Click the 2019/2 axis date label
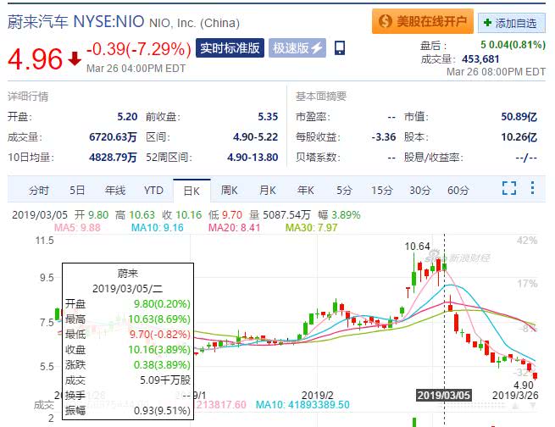Viewport: 555px width, 427px height. point(318,395)
